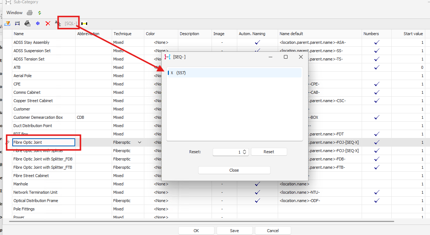Minimize the [SEQ-] dialog
Image resolution: width=430 pixels, height=235 pixels.
pos(271,57)
